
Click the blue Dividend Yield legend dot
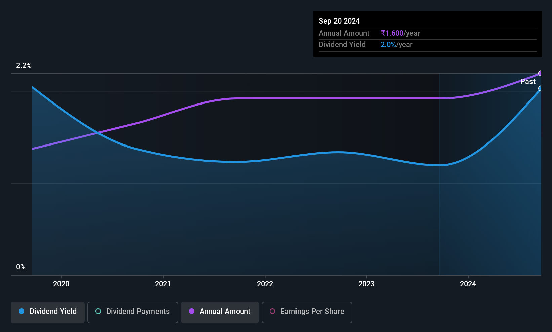(x=22, y=311)
